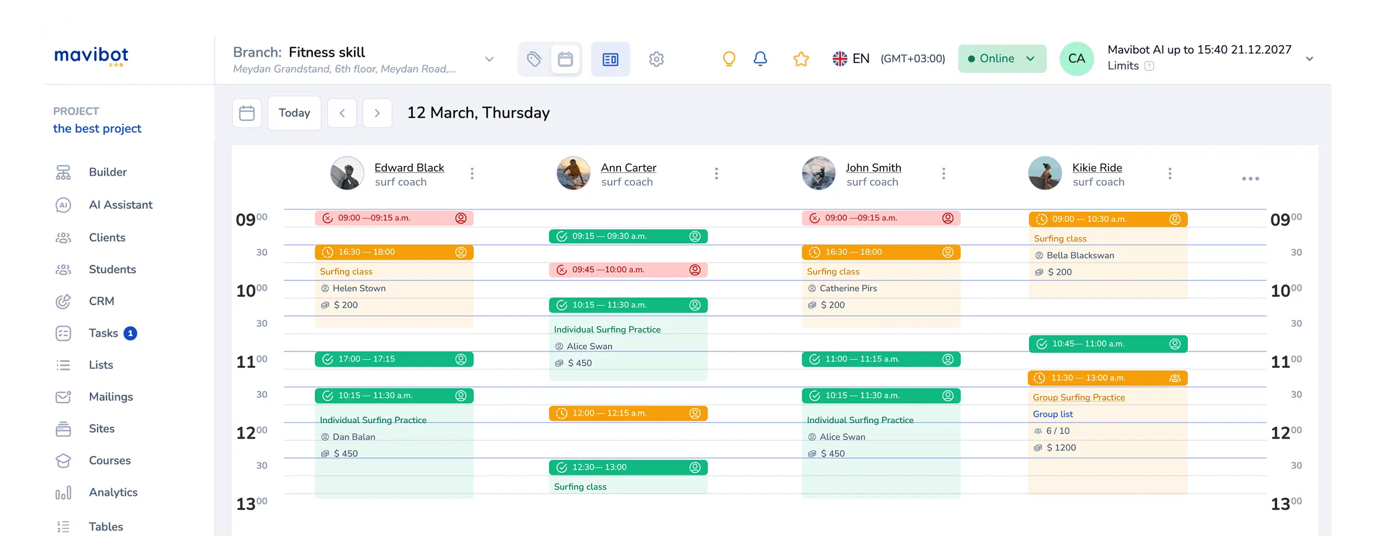Go to previous day arrow
The width and height of the screenshot is (1376, 536).
[x=342, y=113]
